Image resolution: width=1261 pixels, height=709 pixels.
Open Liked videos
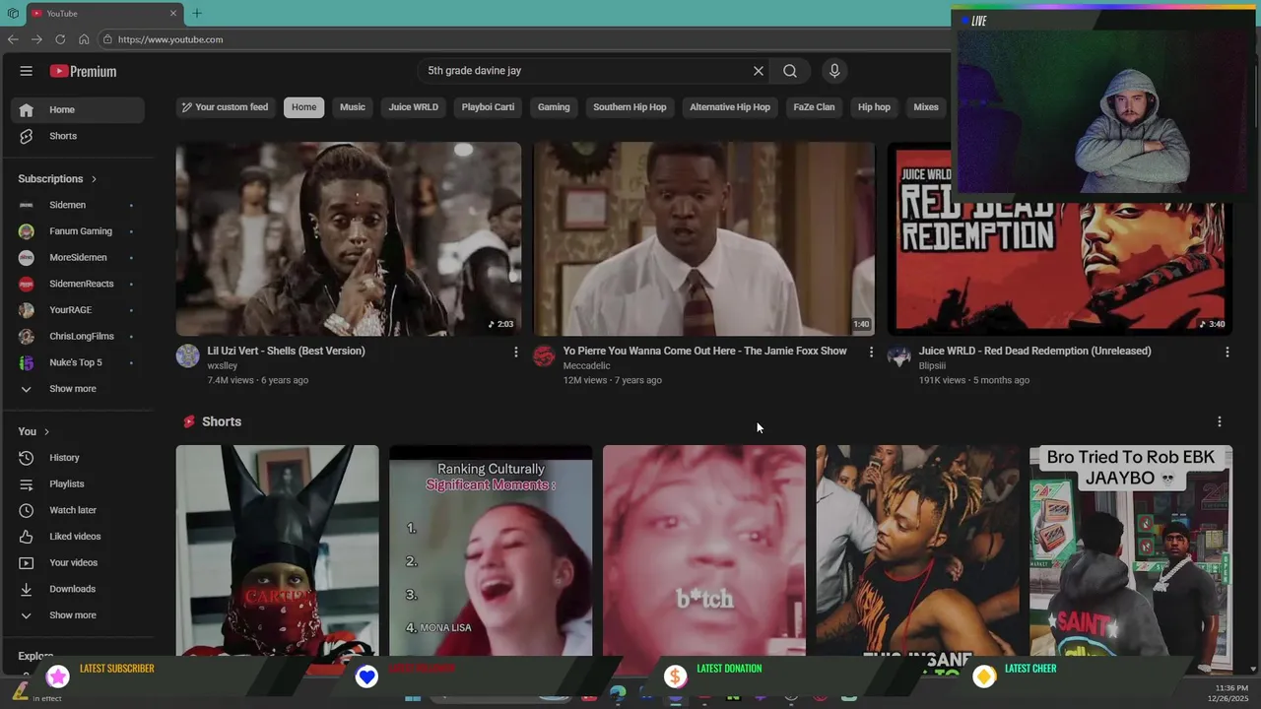coord(78,537)
